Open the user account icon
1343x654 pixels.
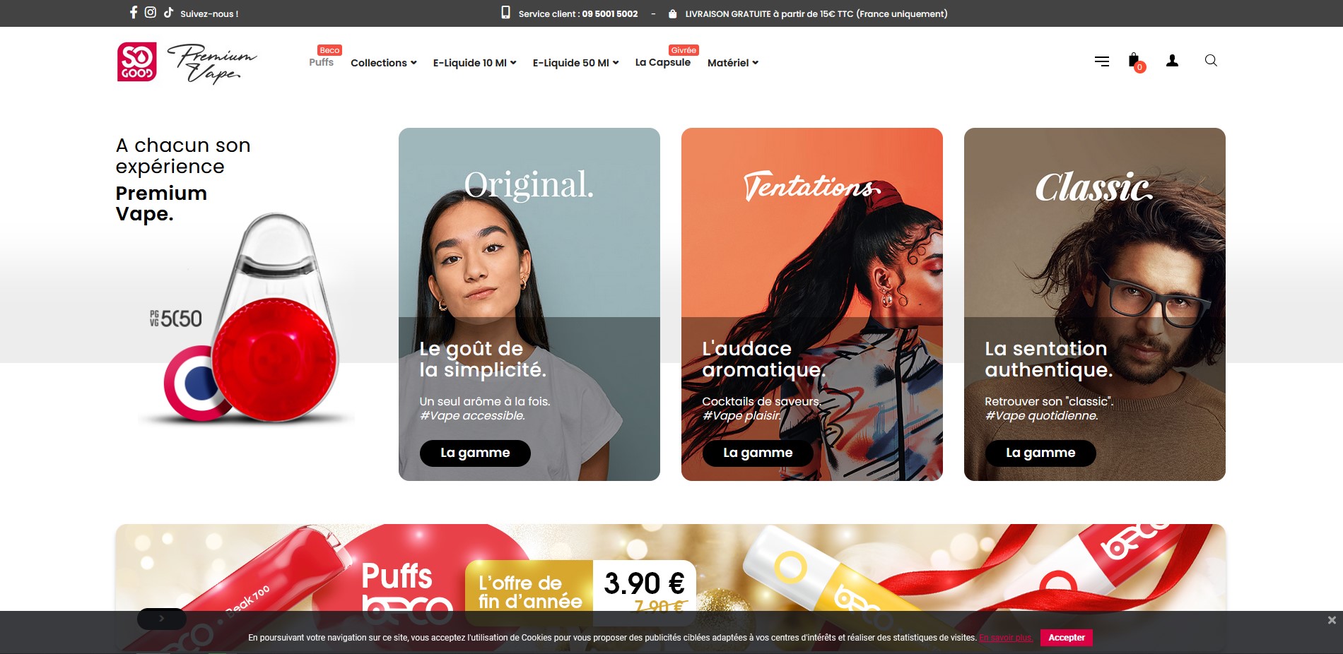click(x=1172, y=61)
